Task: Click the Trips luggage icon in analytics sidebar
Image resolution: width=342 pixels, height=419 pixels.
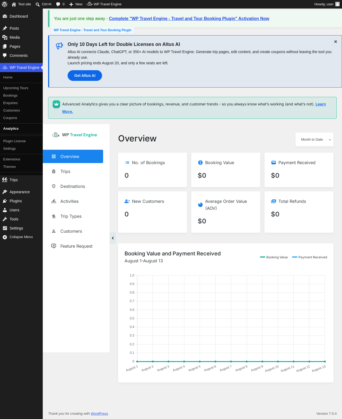Action: click(54, 171)
